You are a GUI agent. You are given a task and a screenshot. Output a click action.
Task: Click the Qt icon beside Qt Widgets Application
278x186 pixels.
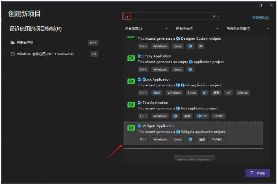click(x=131, y=128)
